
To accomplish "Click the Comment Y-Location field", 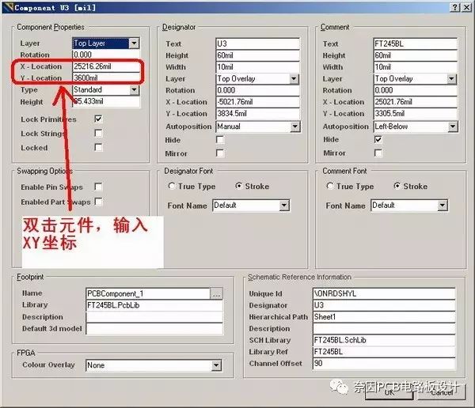I will 416,114.
